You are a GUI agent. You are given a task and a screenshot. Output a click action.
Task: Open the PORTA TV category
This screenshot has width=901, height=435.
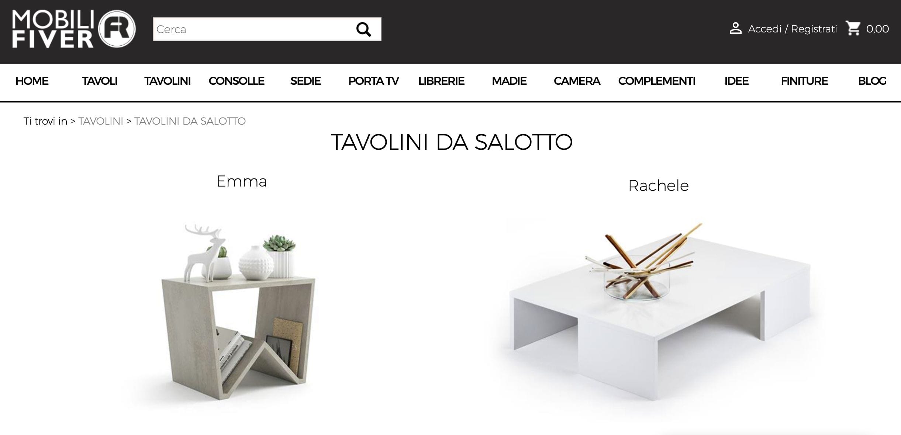click(x=373, y=81)
